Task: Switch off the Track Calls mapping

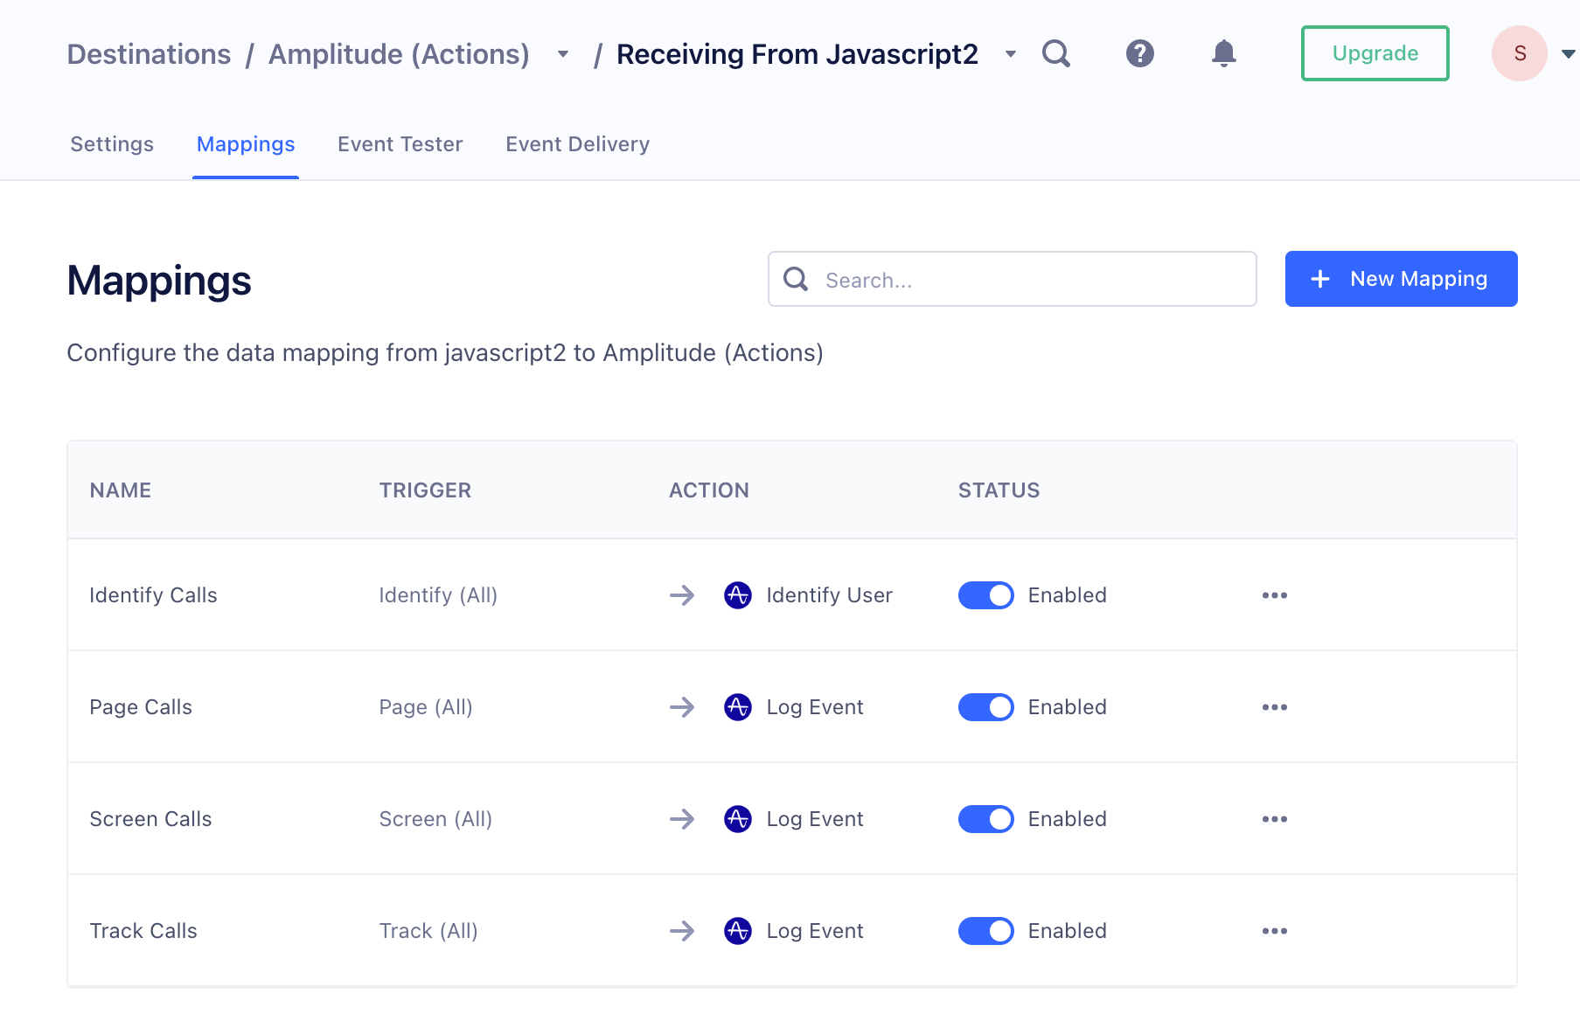Action: [x=985, y=931]
